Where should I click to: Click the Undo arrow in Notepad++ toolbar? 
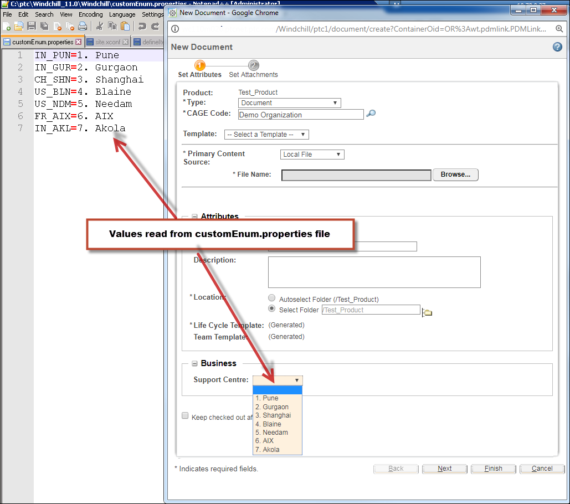click(x=142, y=26)
